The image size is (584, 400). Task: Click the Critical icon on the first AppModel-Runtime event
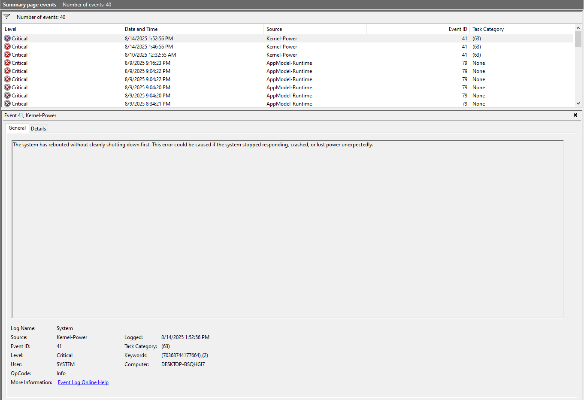(x=7, y=63)
